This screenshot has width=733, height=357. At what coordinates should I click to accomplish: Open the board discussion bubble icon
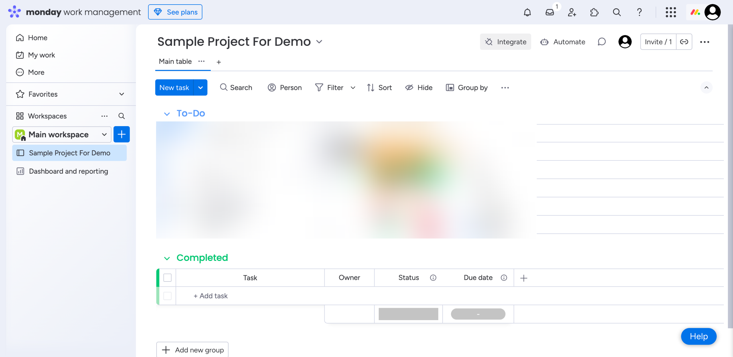(602, 42)
